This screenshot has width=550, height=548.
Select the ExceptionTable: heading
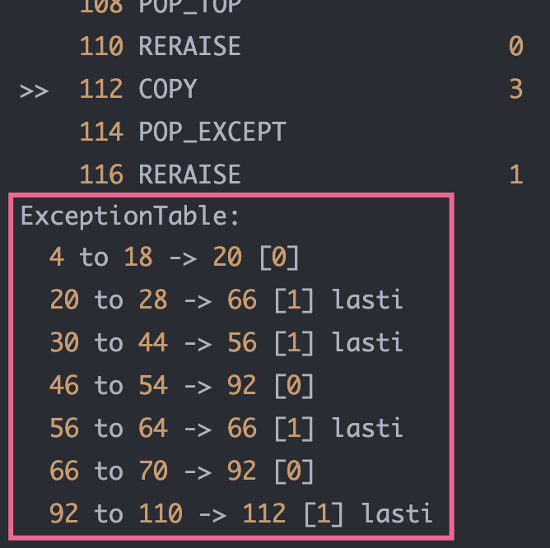point(130,216)
